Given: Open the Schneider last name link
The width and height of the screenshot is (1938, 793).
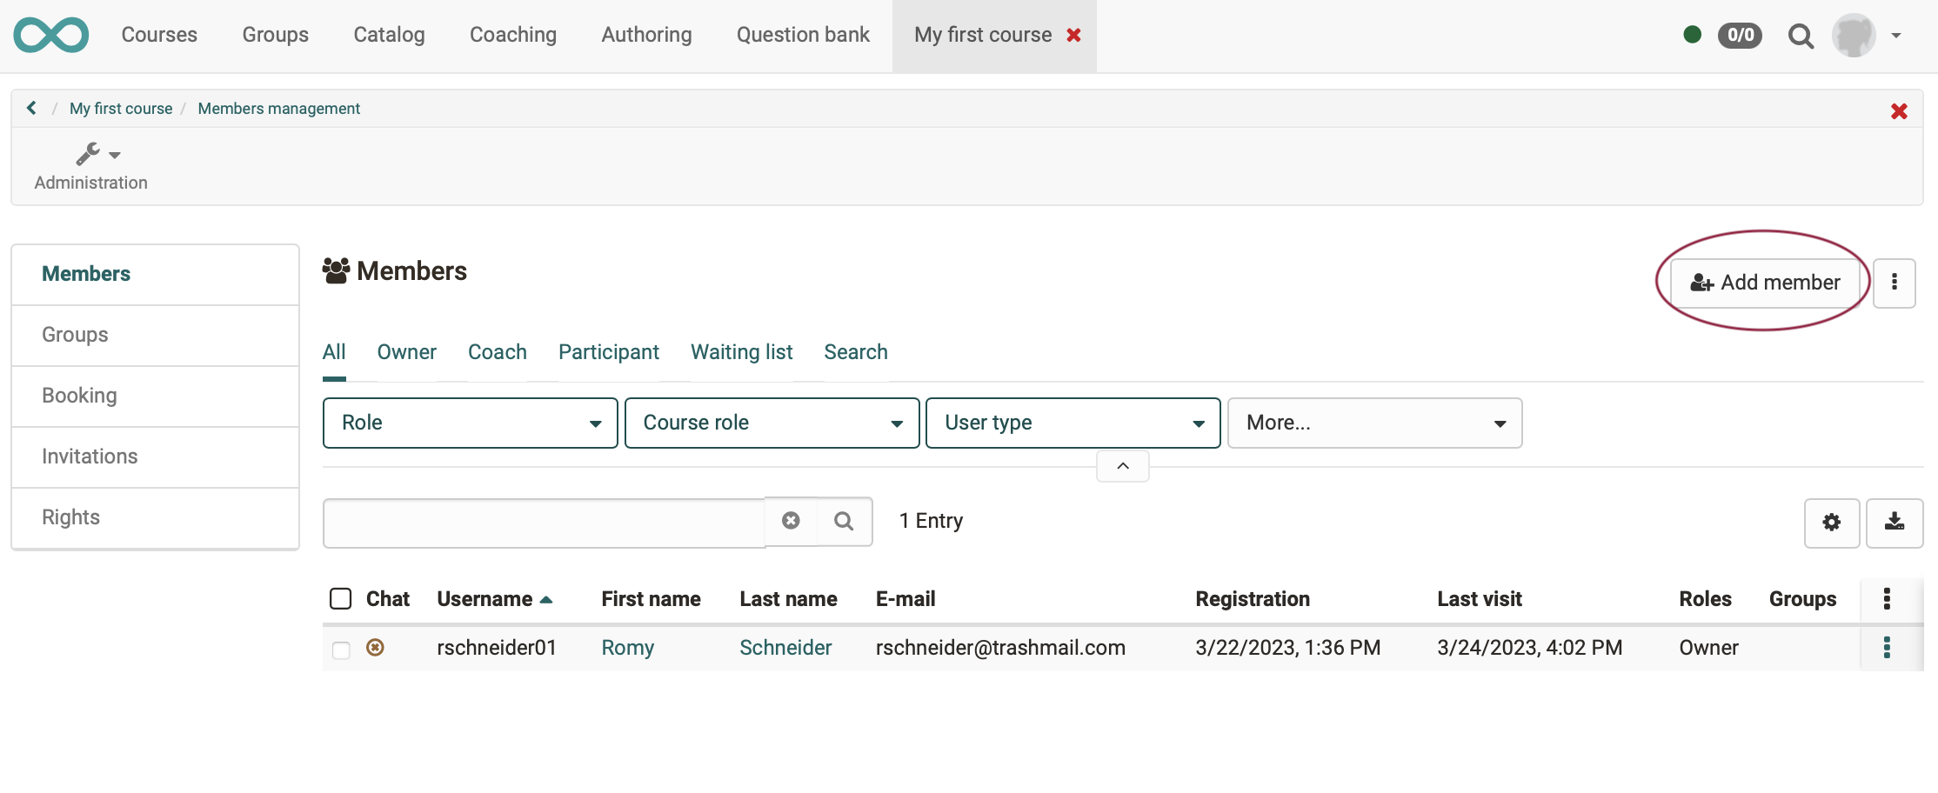Looking at the screenshot, I should click(x=785, y=648).
